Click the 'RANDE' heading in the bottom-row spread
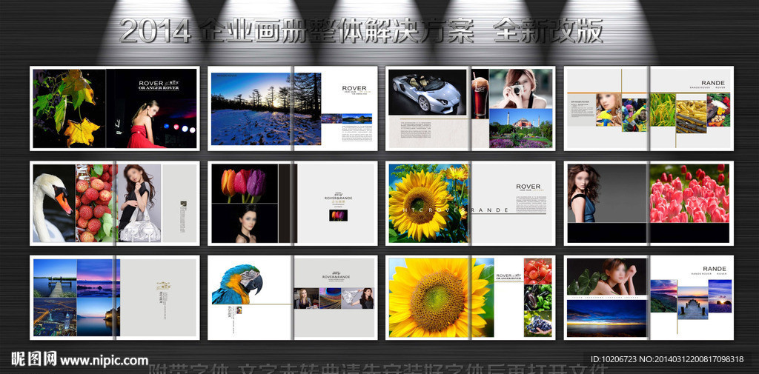The height and width of the screenshot is (374, 759). pyautogui.click(x=715, y=269)
